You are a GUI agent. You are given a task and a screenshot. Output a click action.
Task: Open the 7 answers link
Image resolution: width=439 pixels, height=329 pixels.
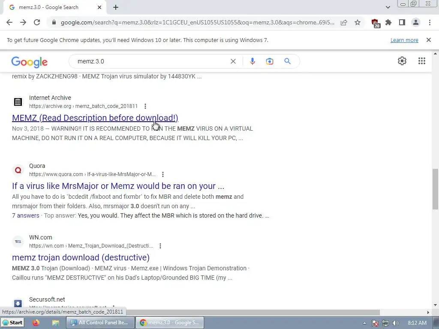[x=25, y=215]
